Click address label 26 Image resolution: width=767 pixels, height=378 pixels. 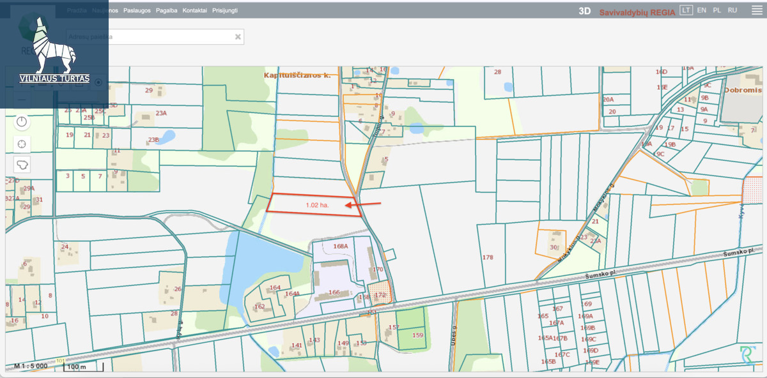point(178,289)
